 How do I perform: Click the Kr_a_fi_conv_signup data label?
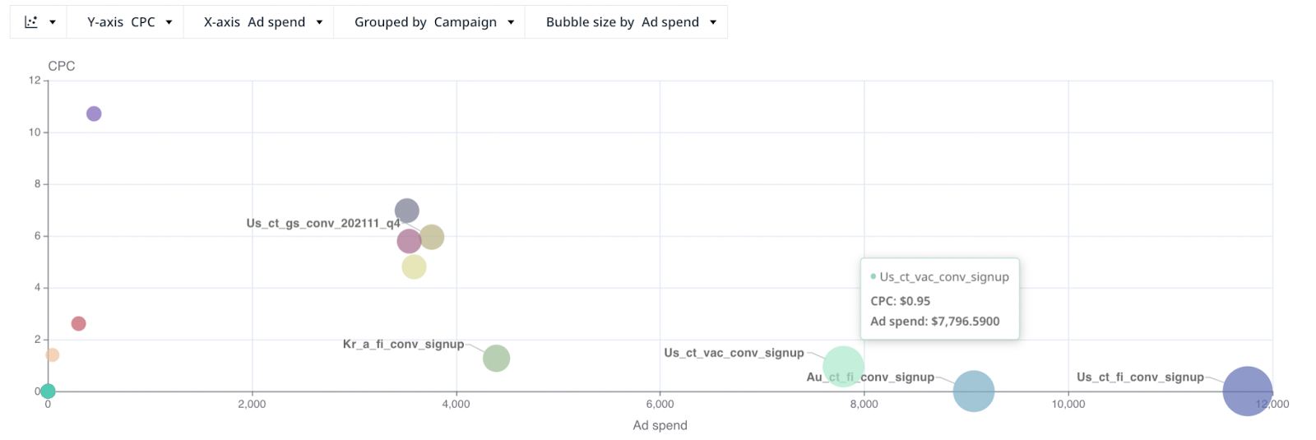coord(403,345)
